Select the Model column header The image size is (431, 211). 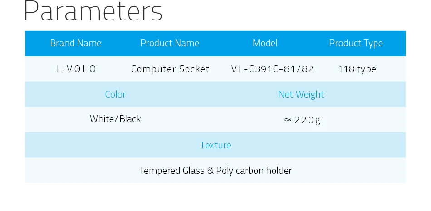point(265,43)
